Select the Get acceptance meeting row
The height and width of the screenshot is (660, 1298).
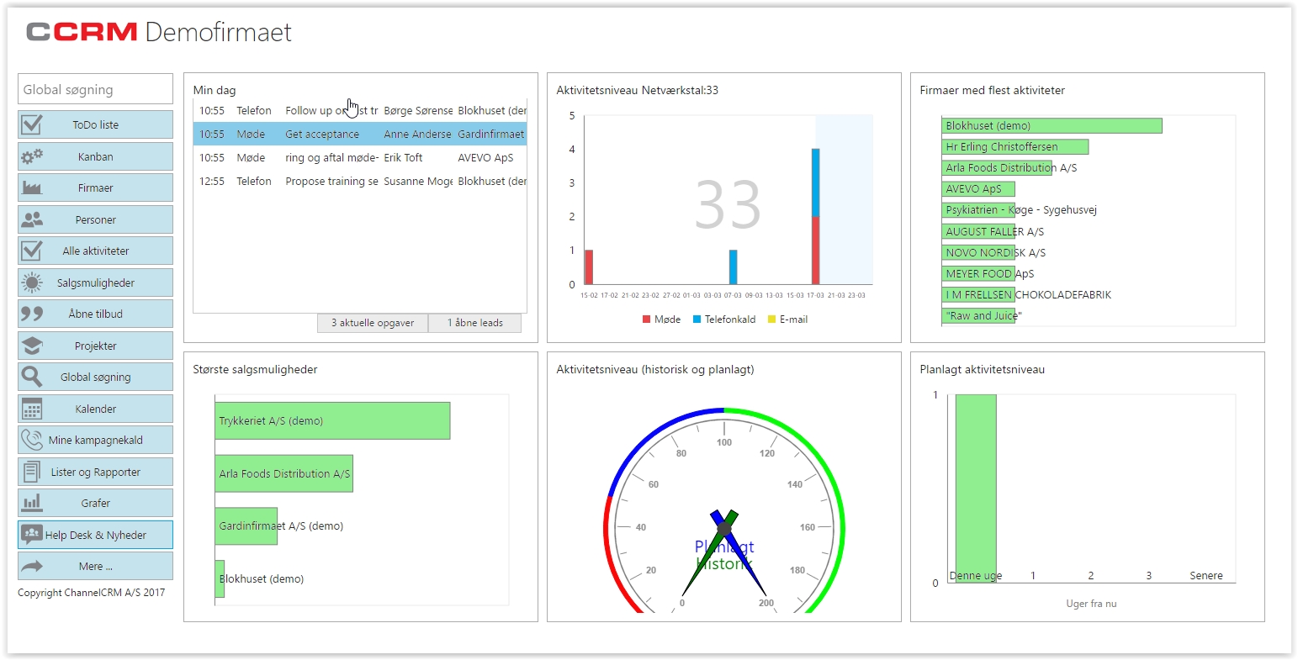(360, 134)
